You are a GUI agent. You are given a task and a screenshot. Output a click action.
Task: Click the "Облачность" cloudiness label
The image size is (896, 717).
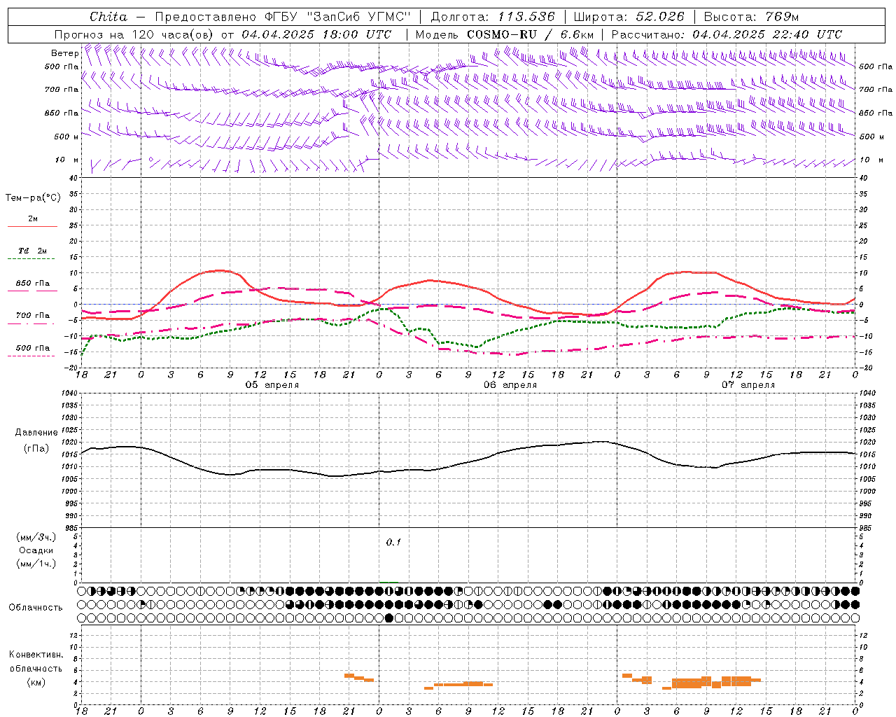36,607
